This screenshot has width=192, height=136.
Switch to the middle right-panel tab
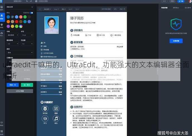176,8
